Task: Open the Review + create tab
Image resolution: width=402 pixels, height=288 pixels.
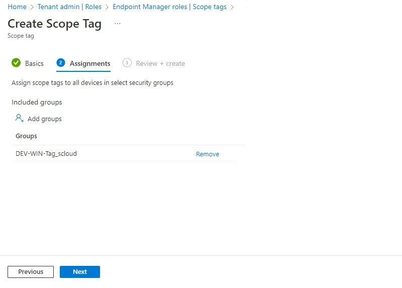Action: (160, 63)
